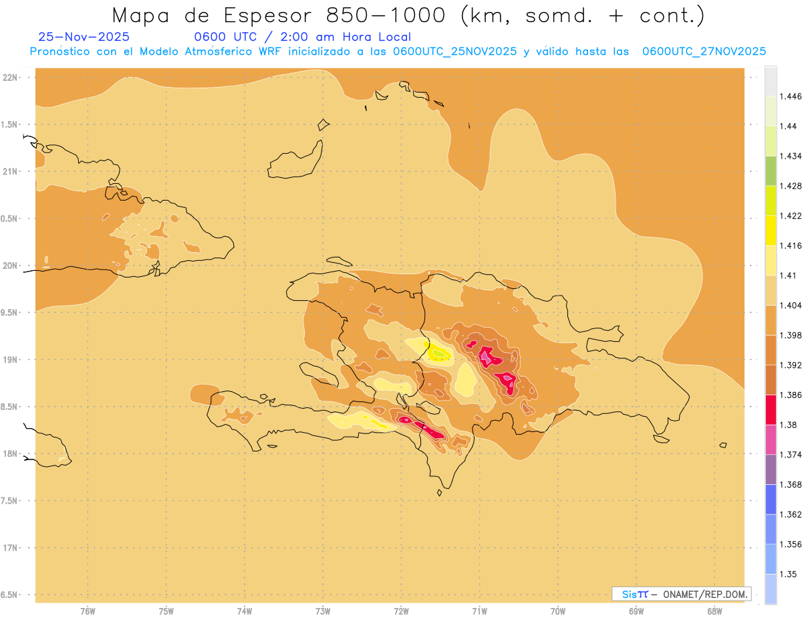Image resolution: width=802 pixels, height=620 pixels.
Task: Click the colorbar value "1.386"
Action: point(791,395)
